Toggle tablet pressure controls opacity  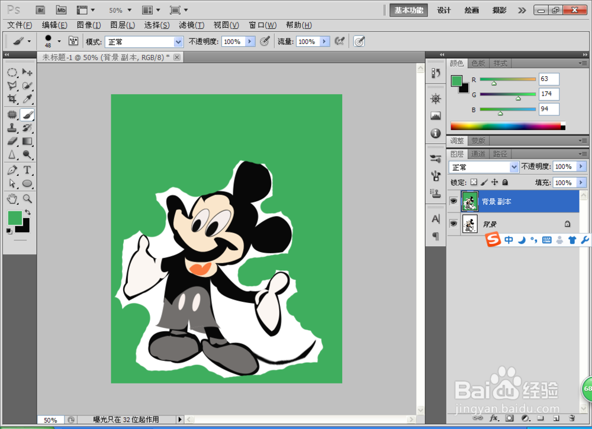(x=265, y=41)
